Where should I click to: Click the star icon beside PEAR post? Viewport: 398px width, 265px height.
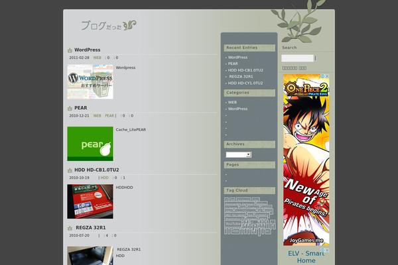coord(70,108)
